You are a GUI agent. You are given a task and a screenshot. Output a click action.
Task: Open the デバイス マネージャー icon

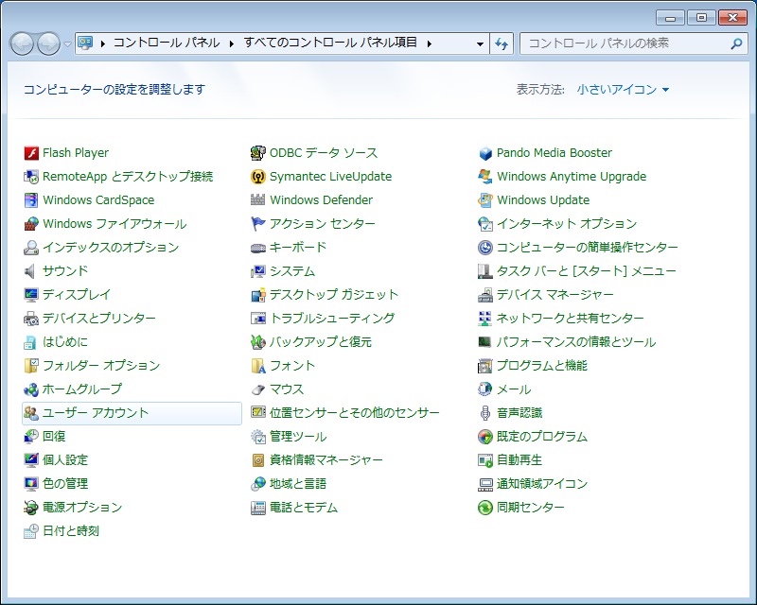click(x=485, y=295)
